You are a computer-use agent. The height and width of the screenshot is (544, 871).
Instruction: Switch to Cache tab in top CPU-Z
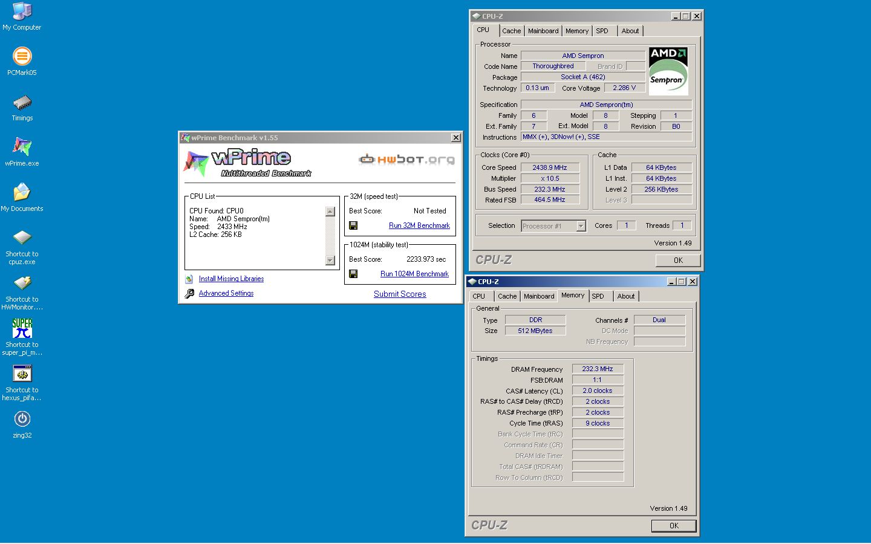pyautogui.click(x=511, y=31)
